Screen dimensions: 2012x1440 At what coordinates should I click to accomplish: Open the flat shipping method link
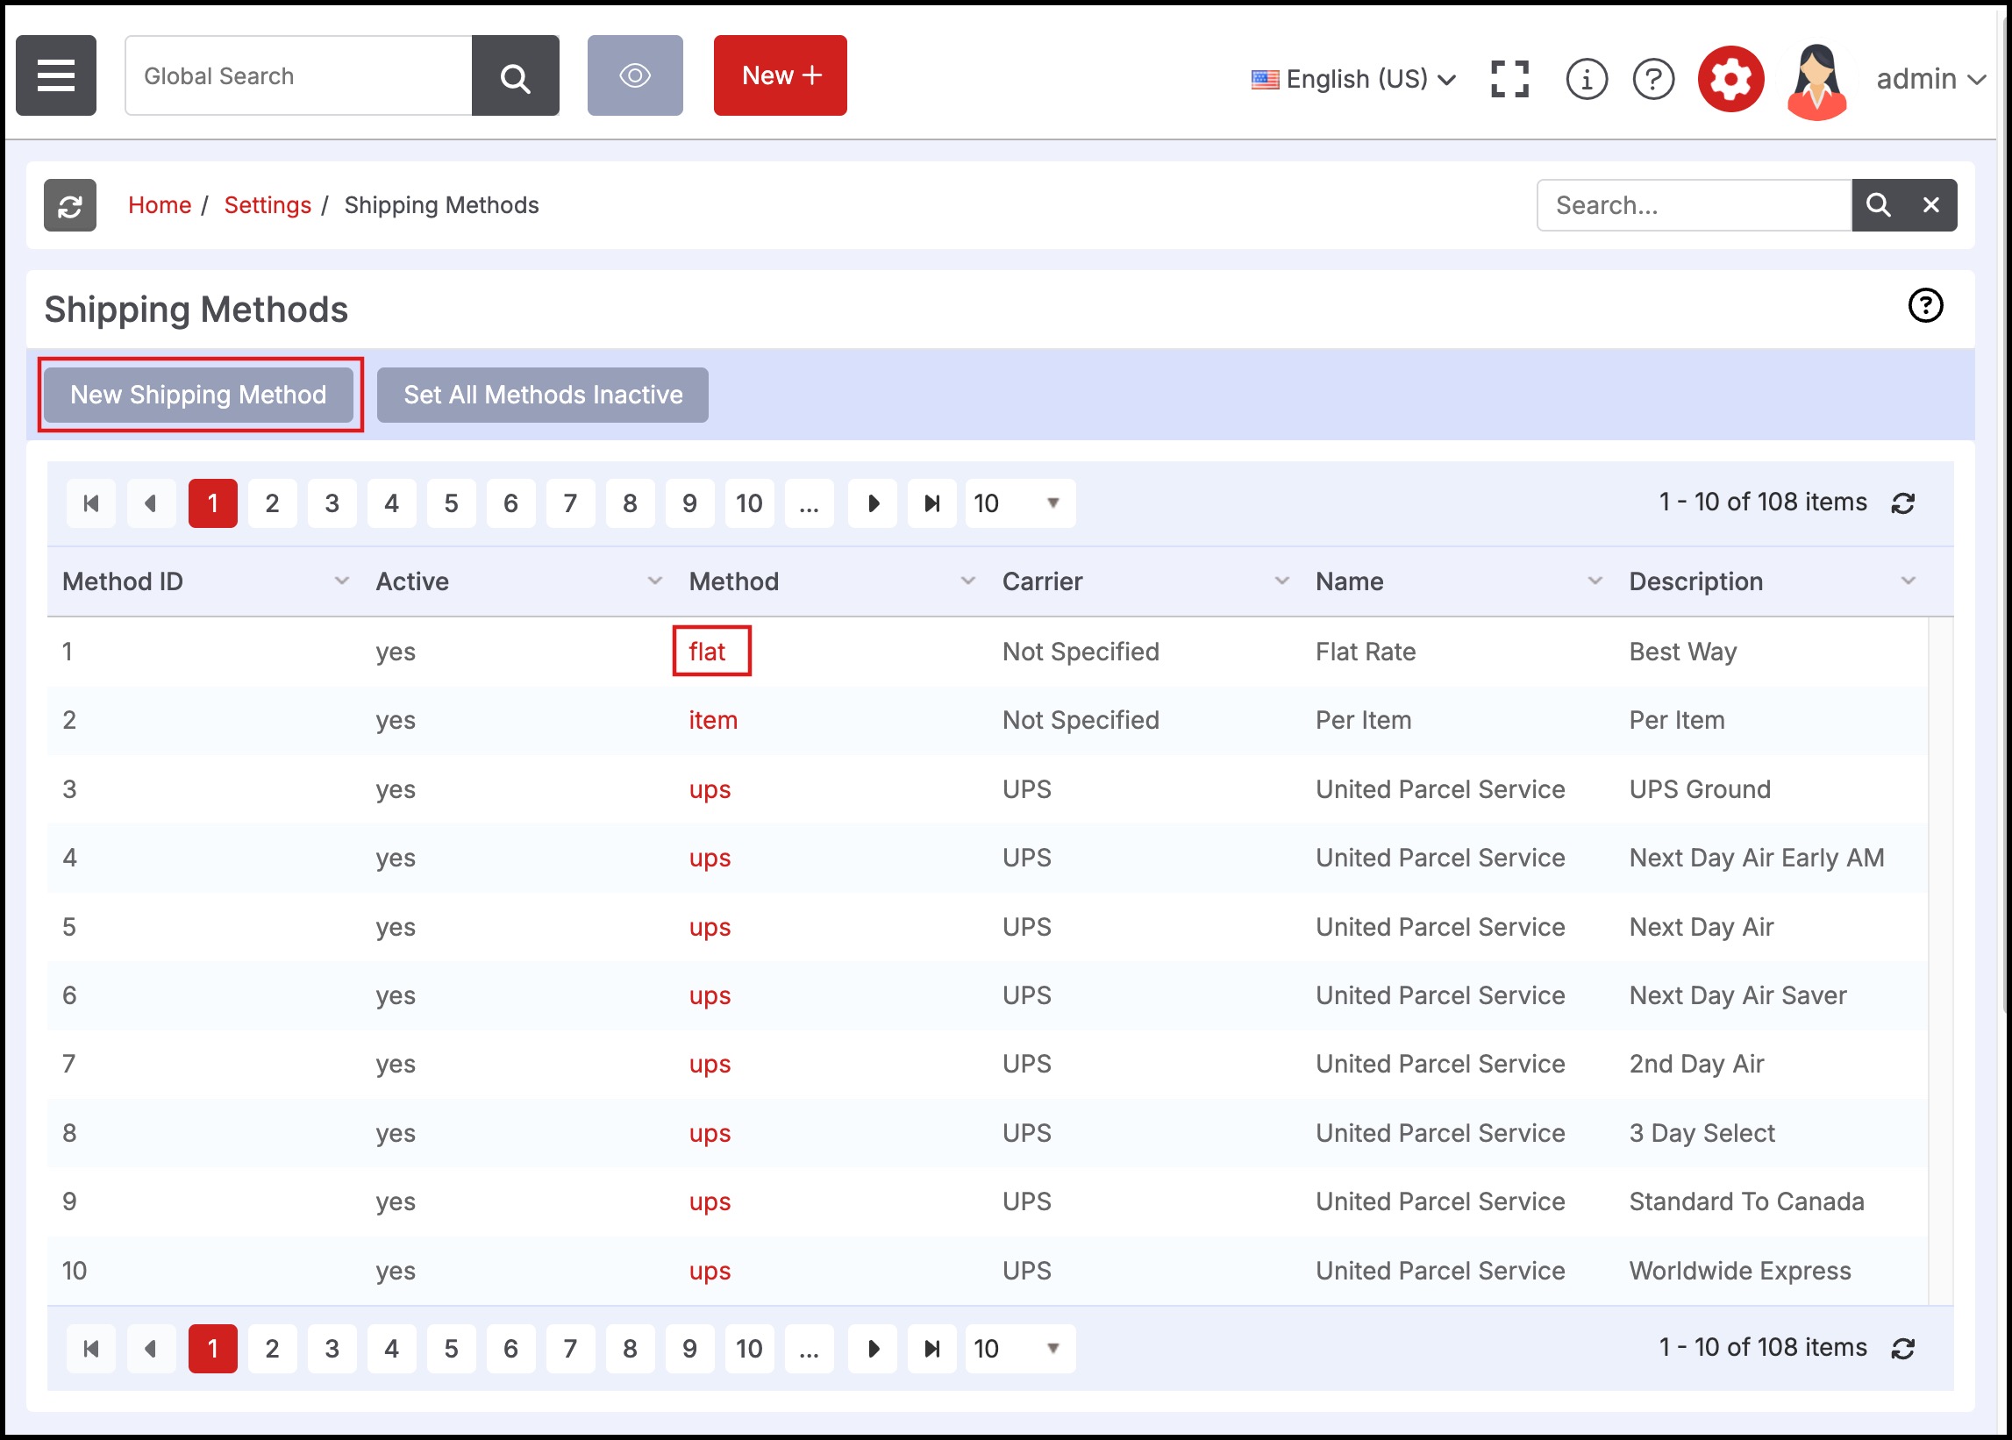pyautogui.click(x=707, y=652)
